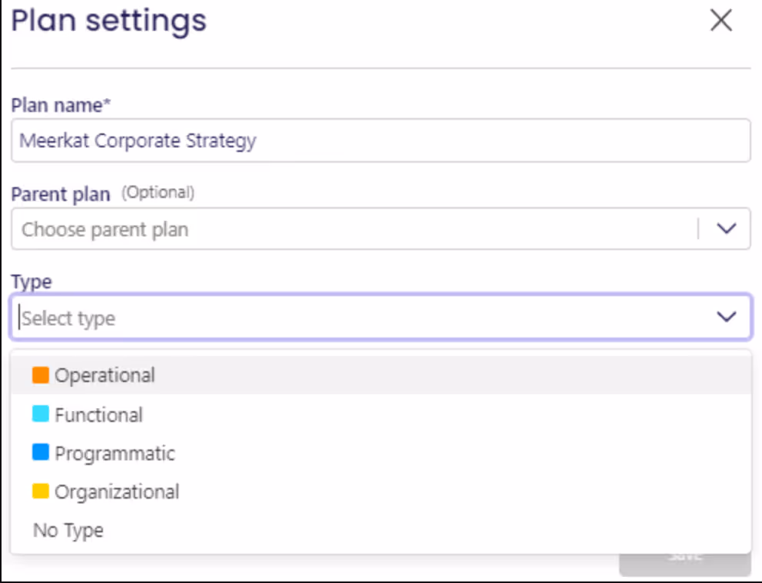
Task: Collapse the Type dropdown chevron
Action: [x=726, y=317]
